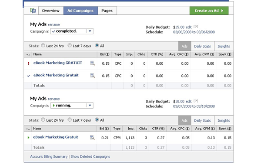Screen dimensions: 261x163
Task: Select All stats for completed campaign
Action: (97, 45)
